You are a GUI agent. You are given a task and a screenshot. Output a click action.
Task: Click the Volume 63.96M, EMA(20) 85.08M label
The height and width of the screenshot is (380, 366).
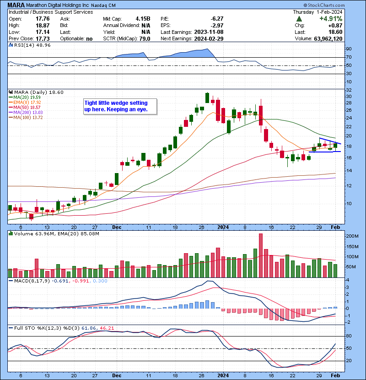pos(57,233)
